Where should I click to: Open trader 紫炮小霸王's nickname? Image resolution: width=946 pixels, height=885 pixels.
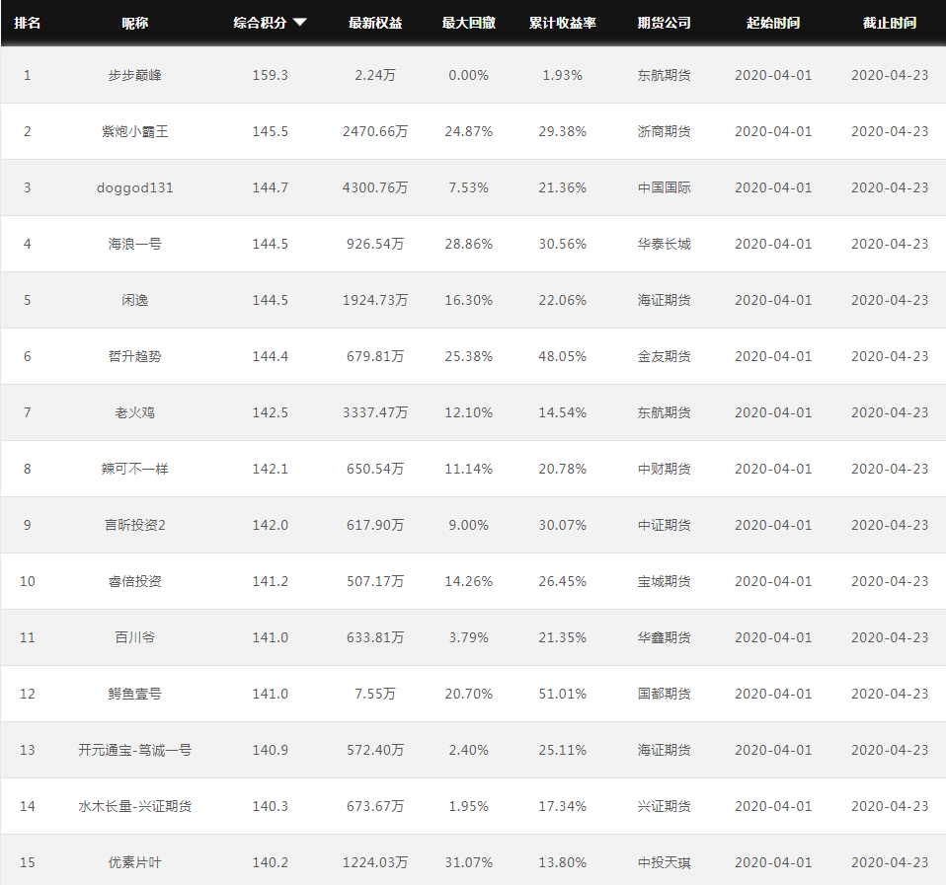click(x=135, y=131)
